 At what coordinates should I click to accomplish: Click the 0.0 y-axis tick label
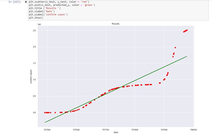click(x=34, y=113)
